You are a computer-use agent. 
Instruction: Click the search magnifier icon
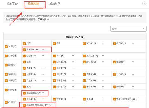pyautogui.click(x=144, y=29)
